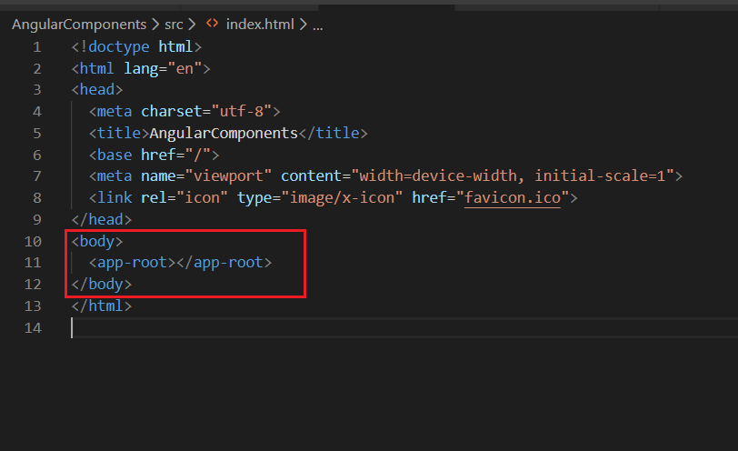Expand the breadcrumb ellipsis symbol list
This screenshot has width=738, height=451.
coord(318,25)
